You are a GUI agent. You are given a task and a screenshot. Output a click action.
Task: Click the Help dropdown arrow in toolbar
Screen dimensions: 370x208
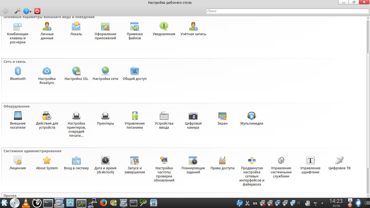(31, 11)
